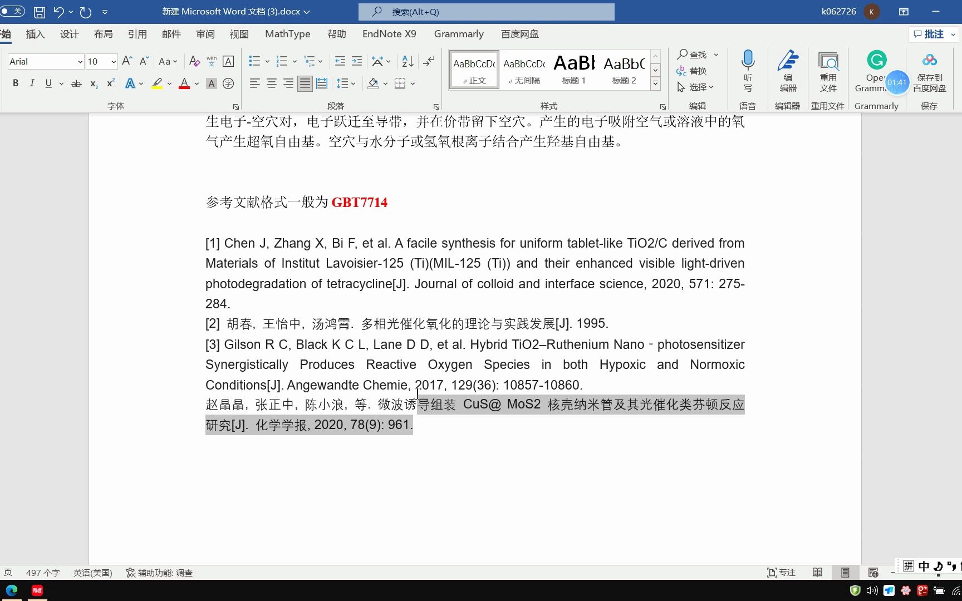Open Microsoft Edge from the taskbar
The width and height of the screenshot is (962, 601).
tap(12, 590)
